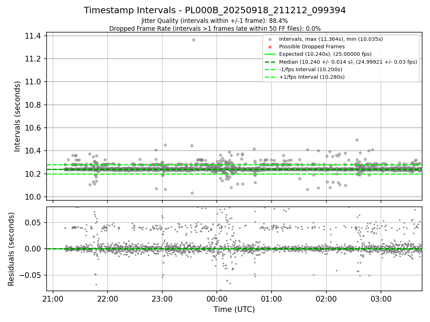
Task: Click the Residuals (seconds) y-axis label
Action: click(11, 249)
